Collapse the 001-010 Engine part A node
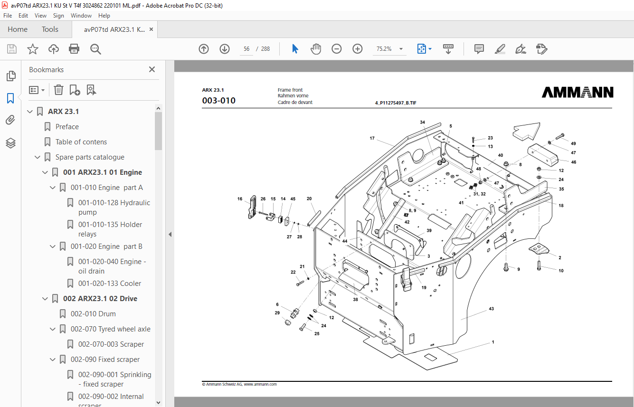Viewport: 634px width, 407px height. (53, 188)
